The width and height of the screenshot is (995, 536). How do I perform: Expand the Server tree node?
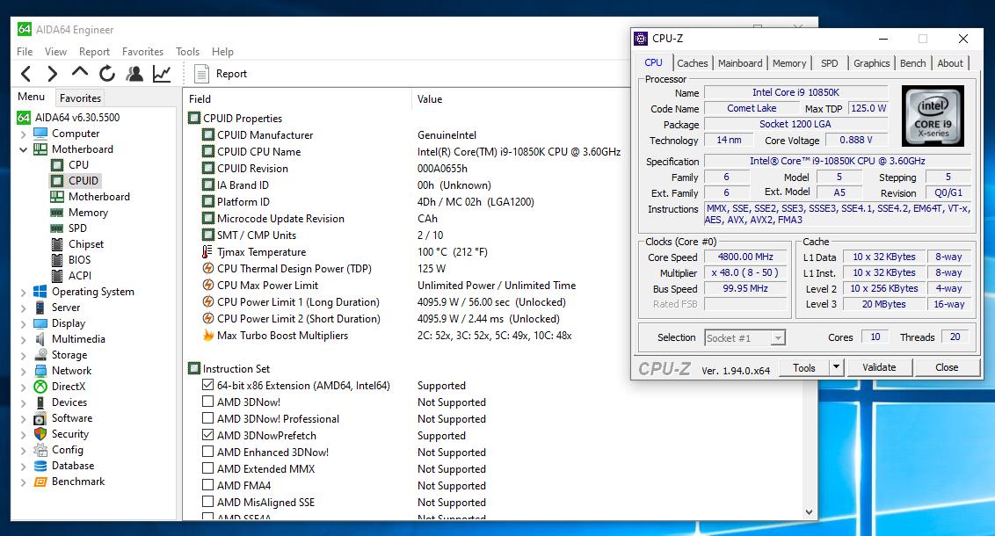(24, 308)
